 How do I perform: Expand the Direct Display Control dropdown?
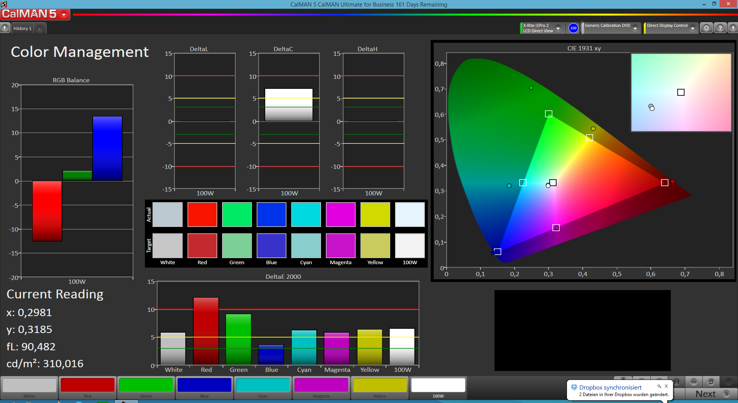pos(692,28)
